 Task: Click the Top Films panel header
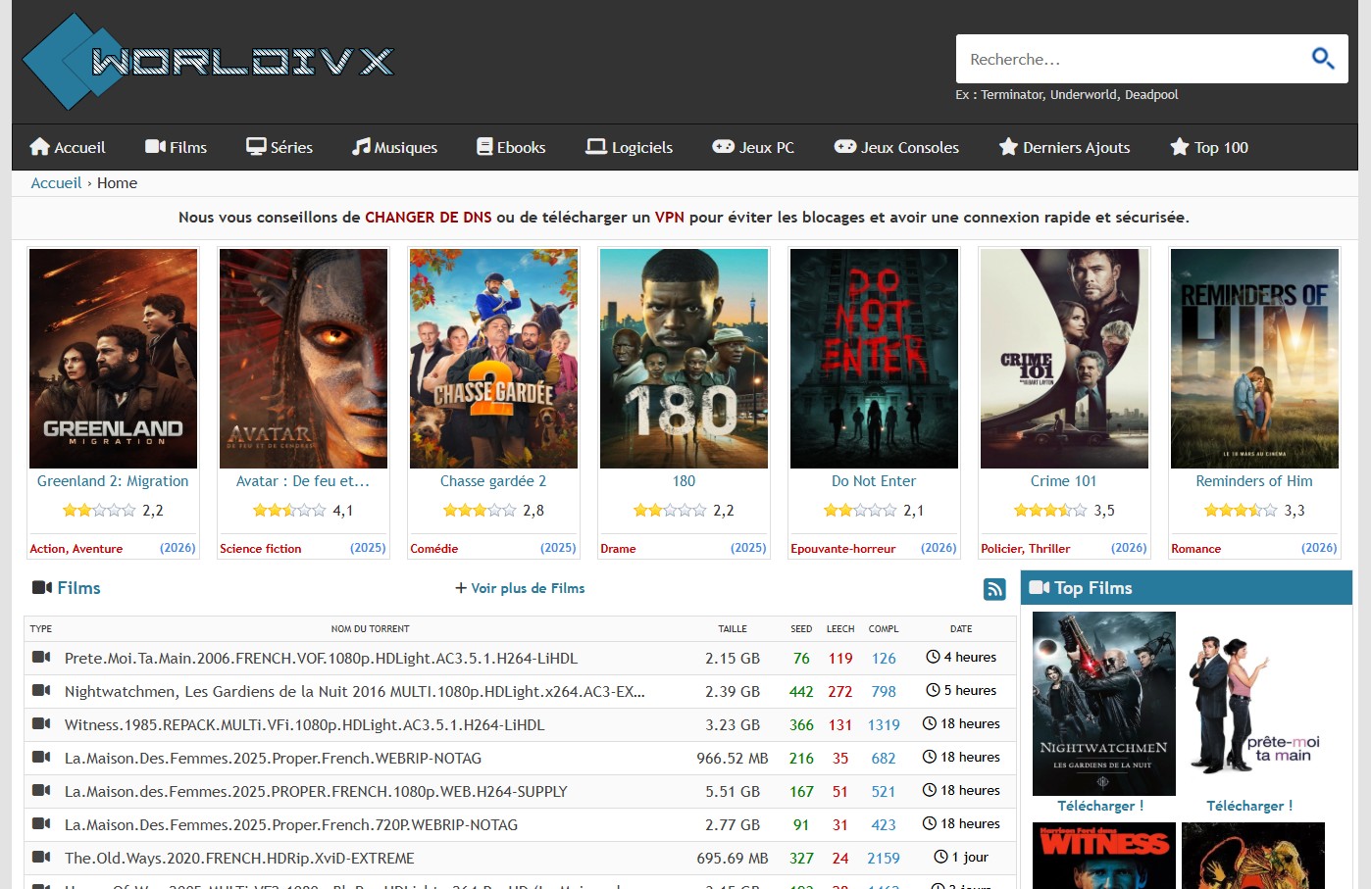[1187, 588]
